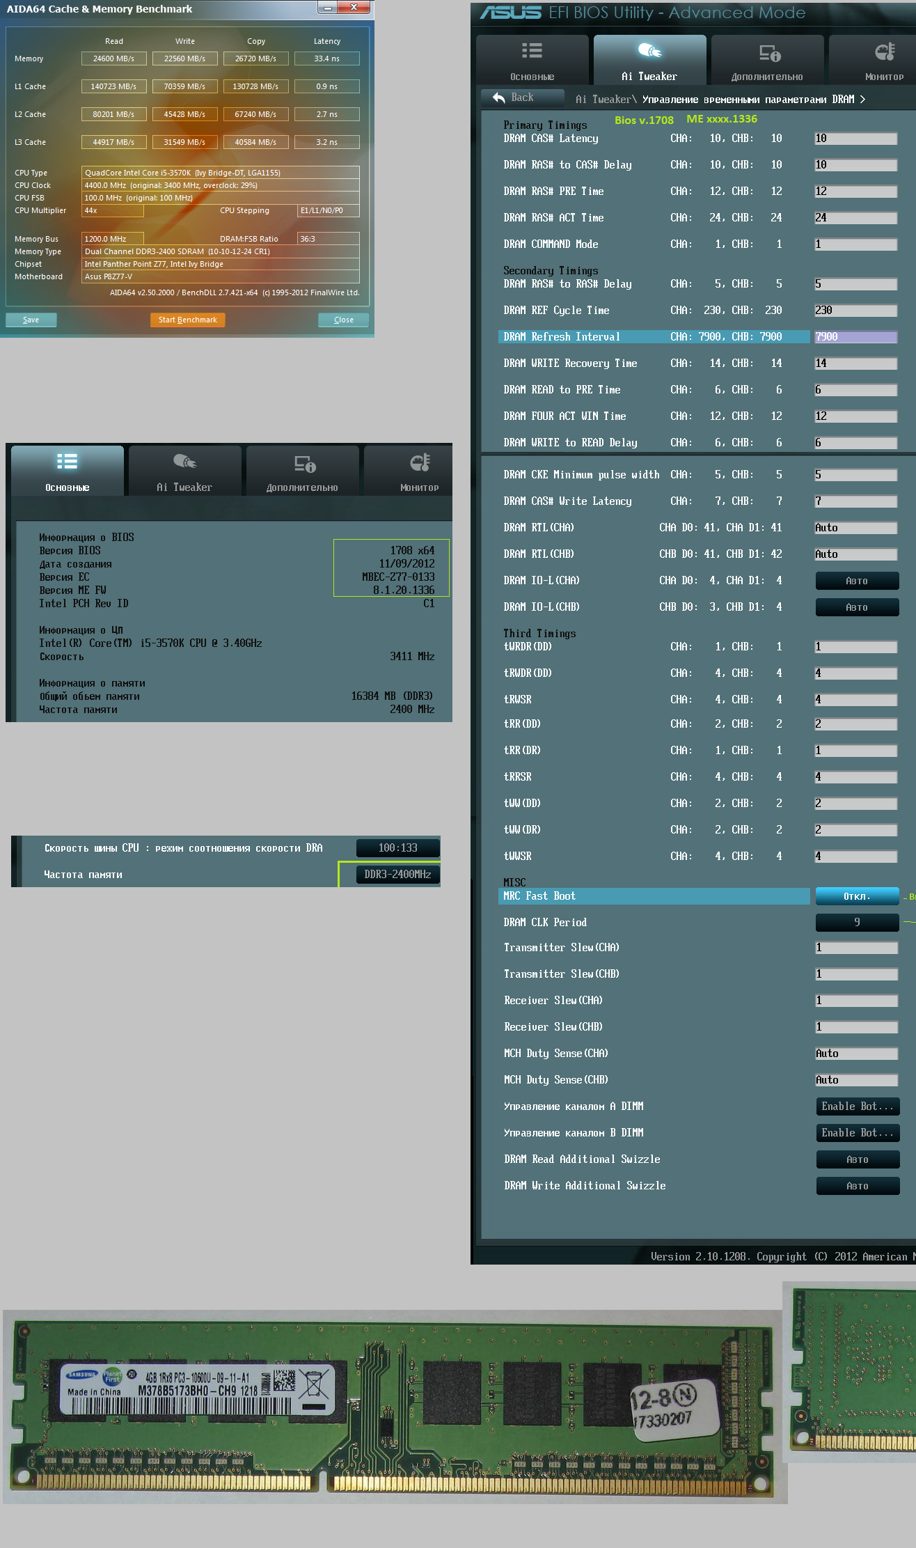916x1548 pixels.
Task: Click the Дополнительно icon in top BIOS header
Action: 769,53
